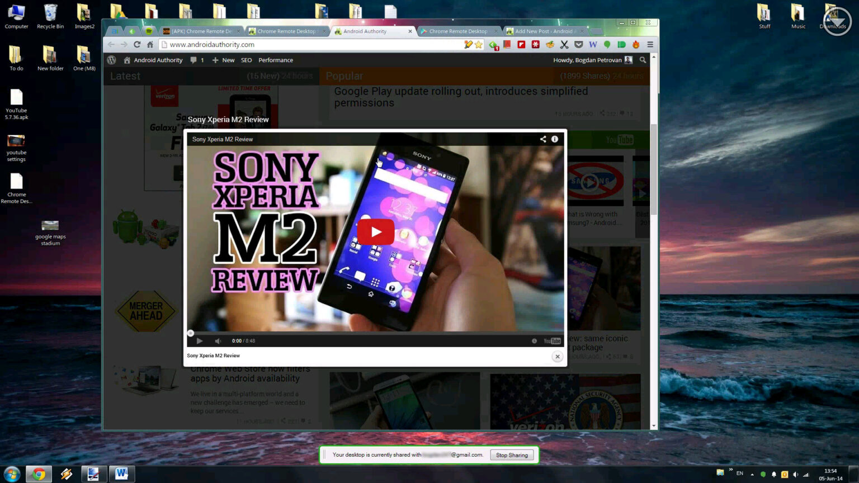This screenshot has height=483, width=859.
Task: Select 'Performance' in the WordPress admin bar
Action: click(275, 60)
